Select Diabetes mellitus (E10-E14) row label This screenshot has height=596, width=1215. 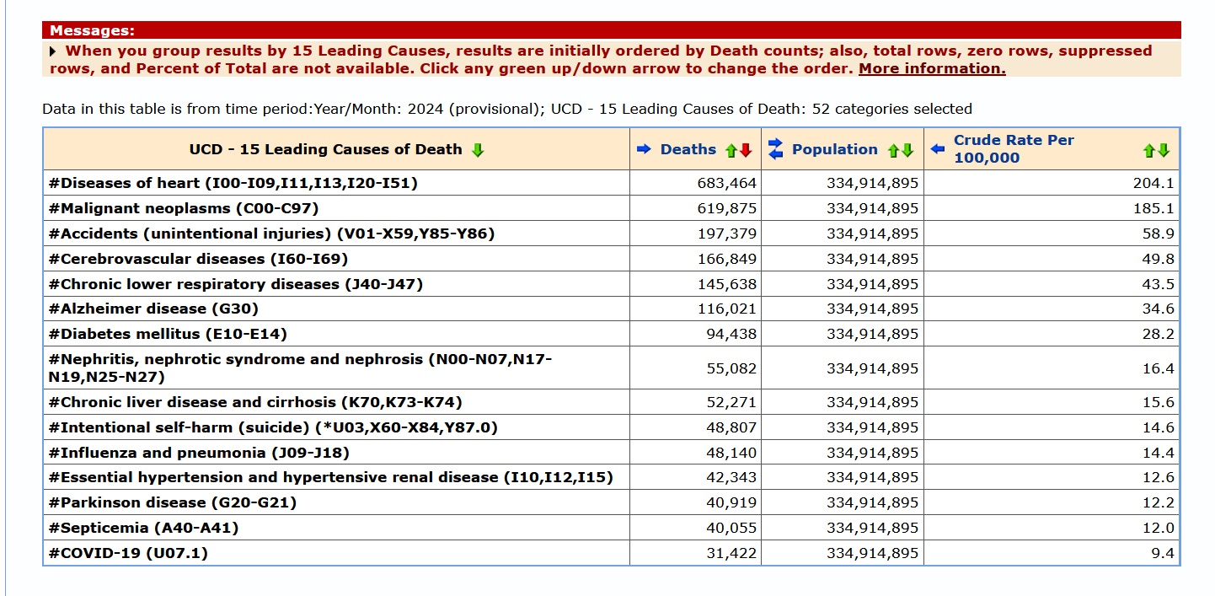click(168, 334)
